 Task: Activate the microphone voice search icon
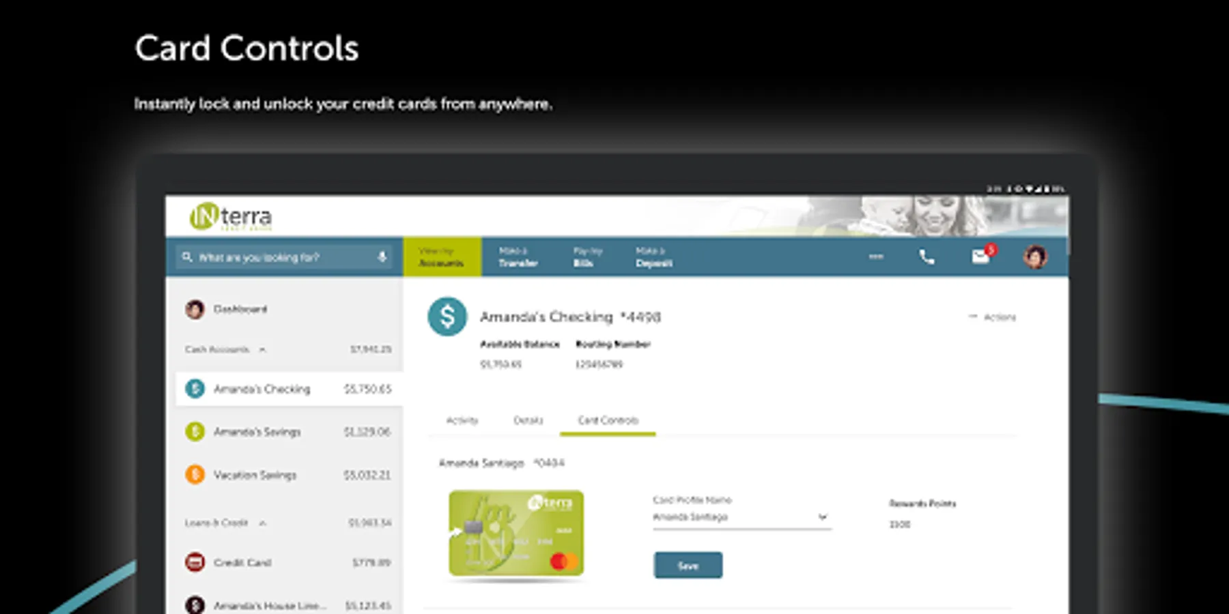(x=382, y=257)
